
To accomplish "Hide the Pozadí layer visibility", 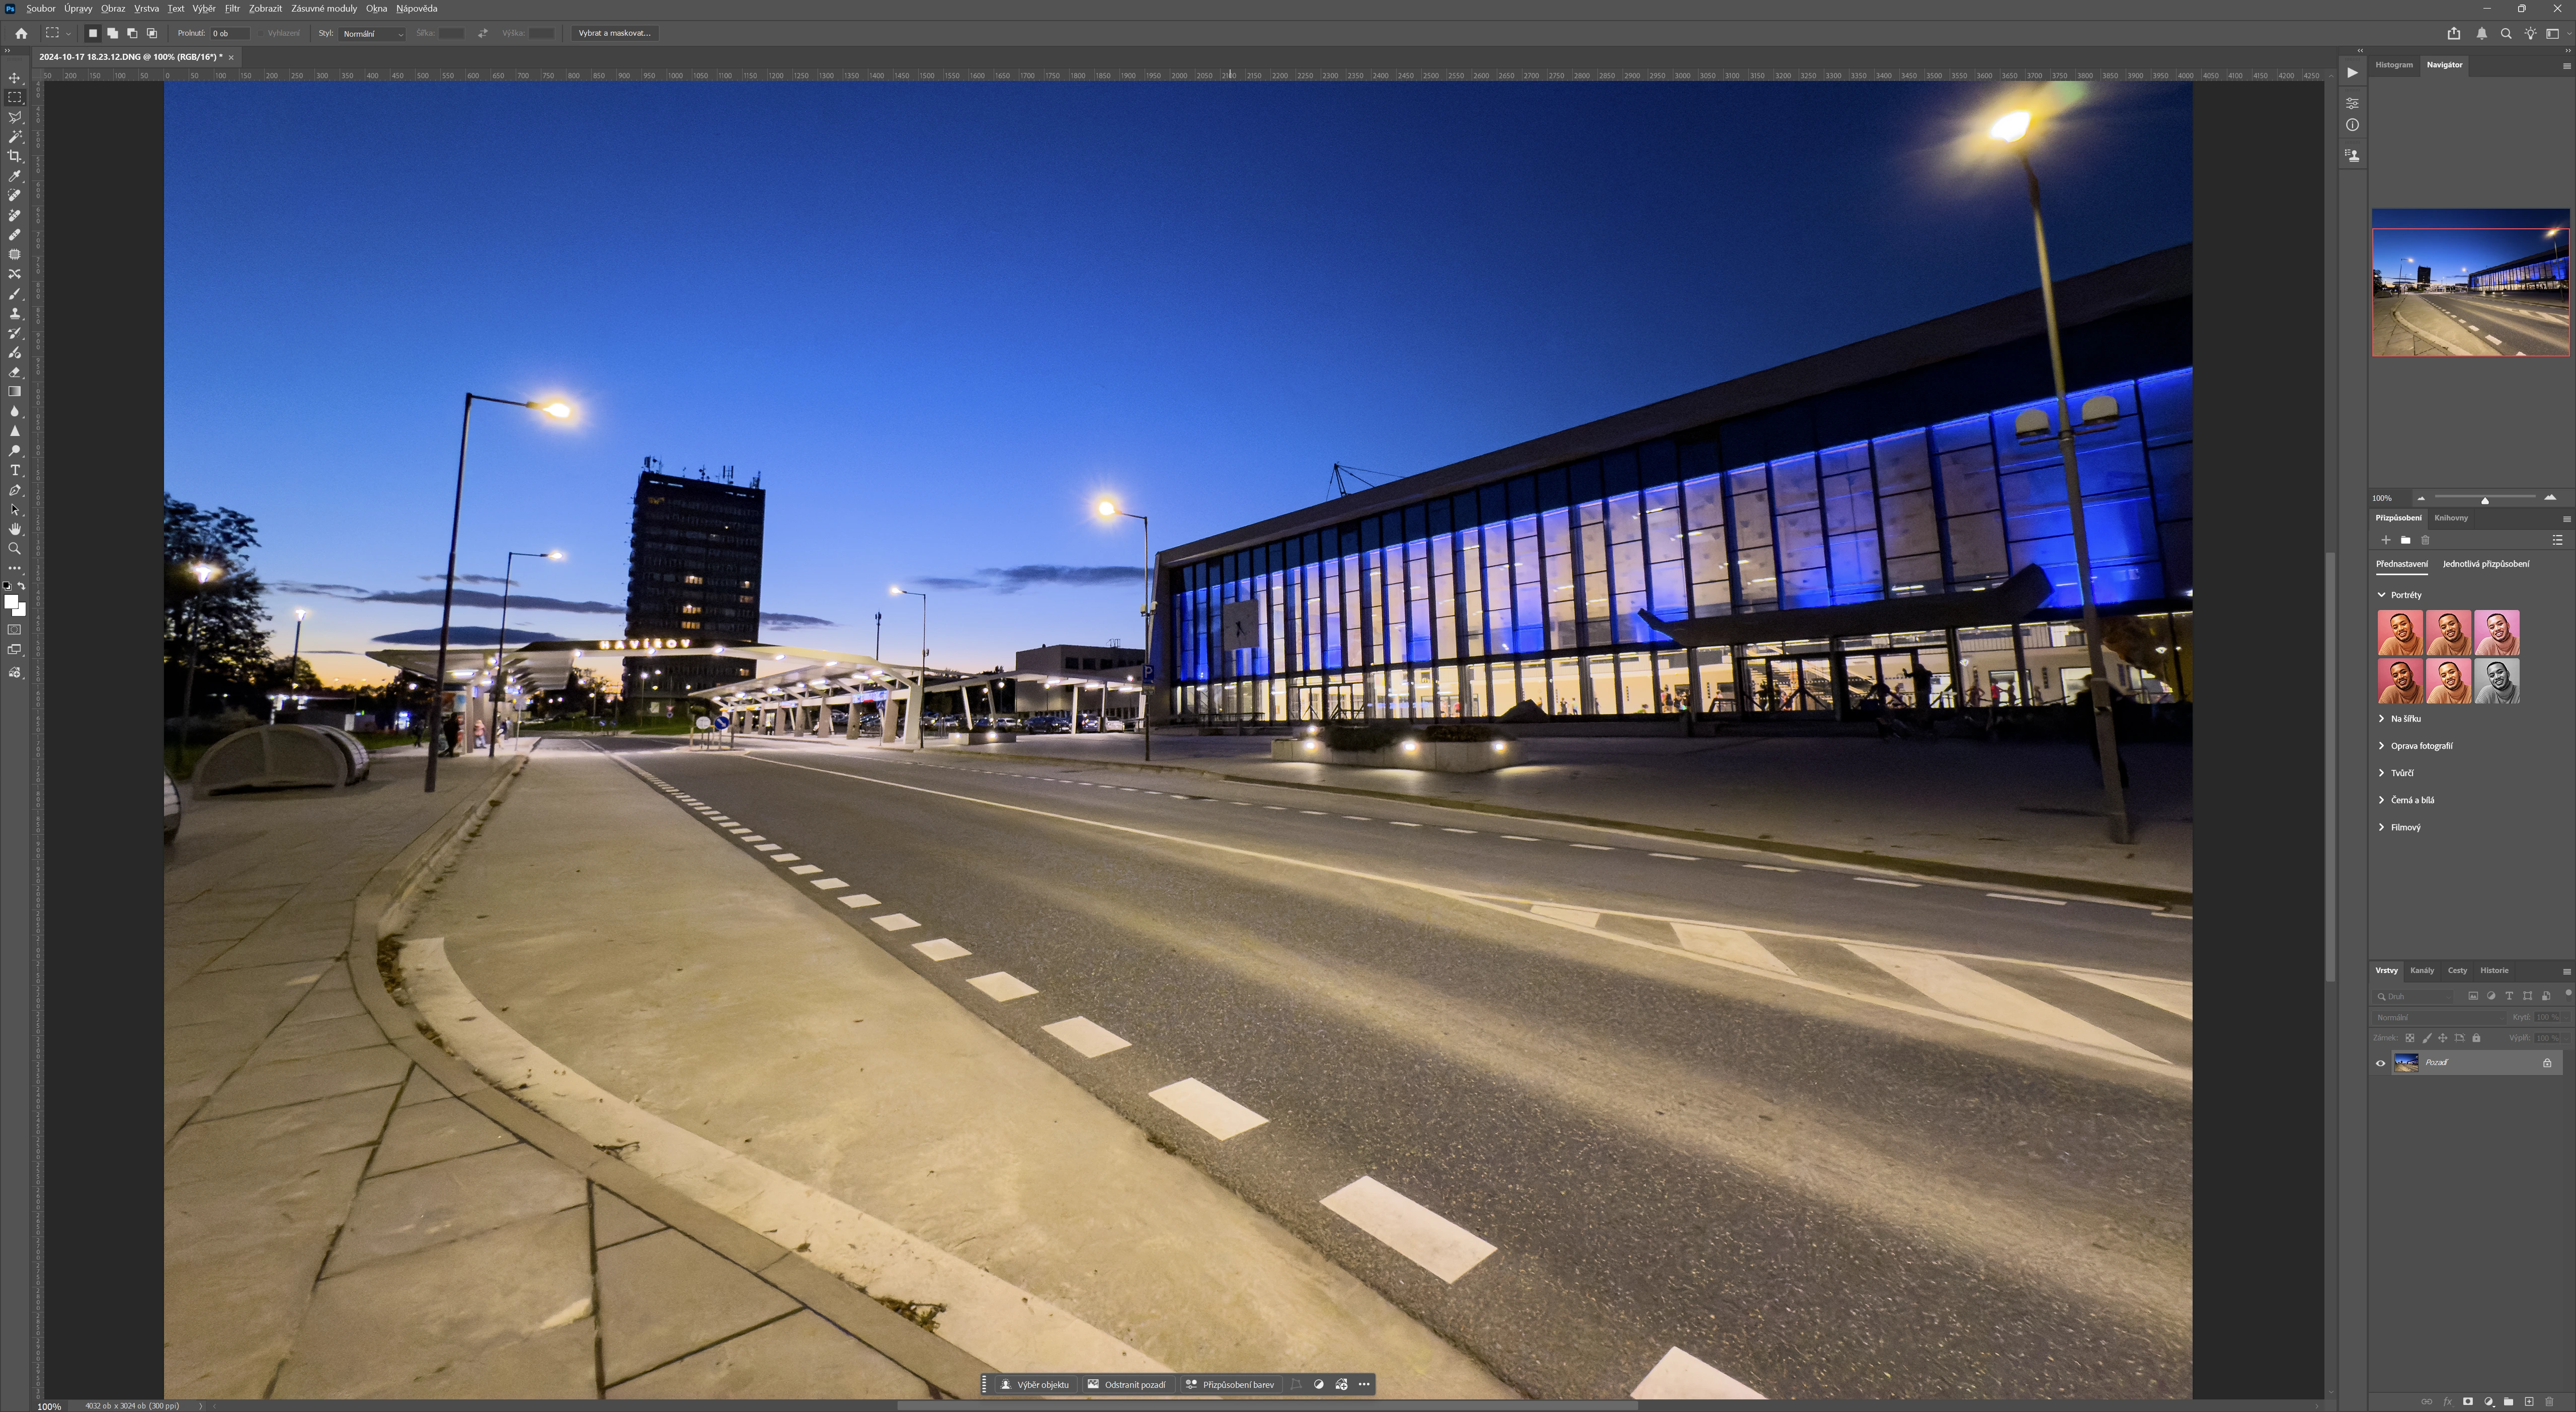I will (2381, 1063).
